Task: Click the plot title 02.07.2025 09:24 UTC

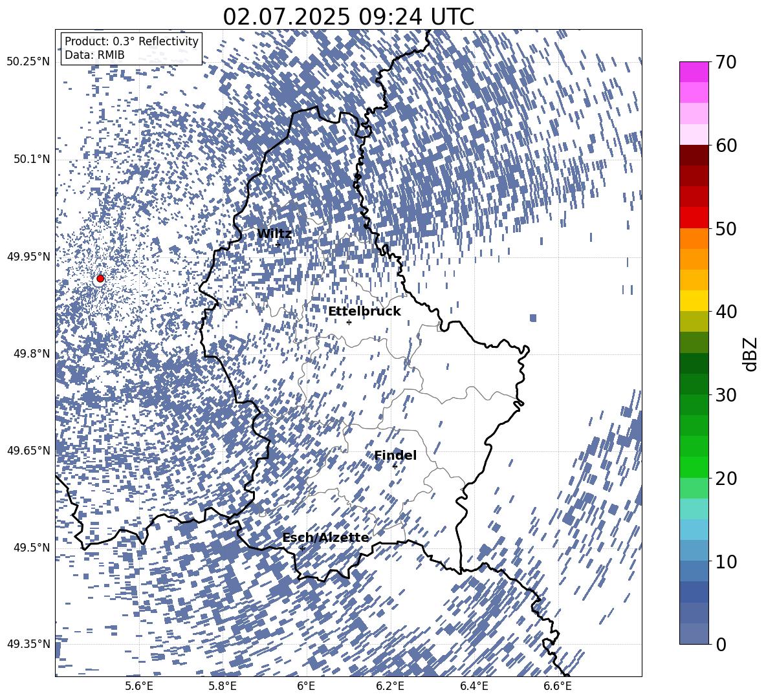Action: pyautogui.click(x=348, y=17)
